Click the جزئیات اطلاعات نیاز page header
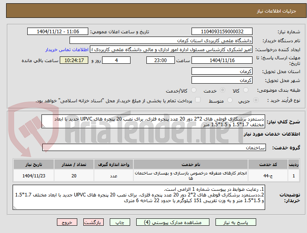The width and height of the screenshot is (307, 233). point(276,11)
